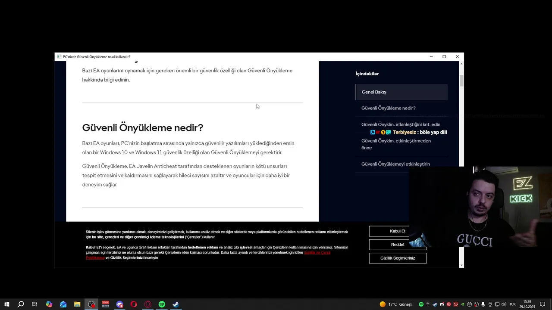Screen dimensions: 552x310
Task: Click OBS icon in system tray
Action: 476,304
